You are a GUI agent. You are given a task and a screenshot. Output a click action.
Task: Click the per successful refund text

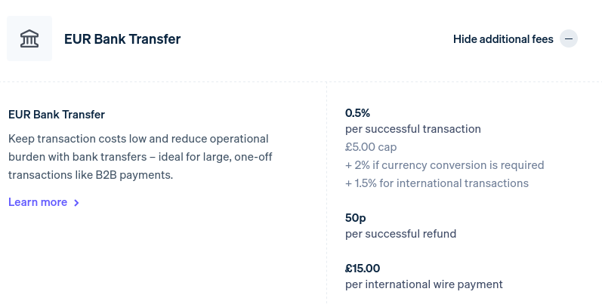point(400,234)
